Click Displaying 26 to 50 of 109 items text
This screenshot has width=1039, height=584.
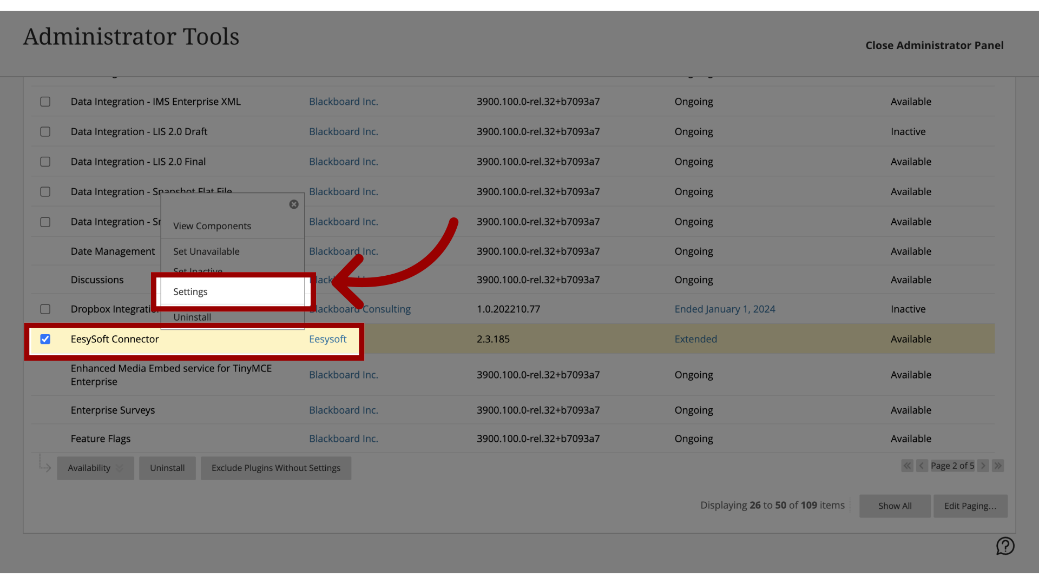click(772, 505)
